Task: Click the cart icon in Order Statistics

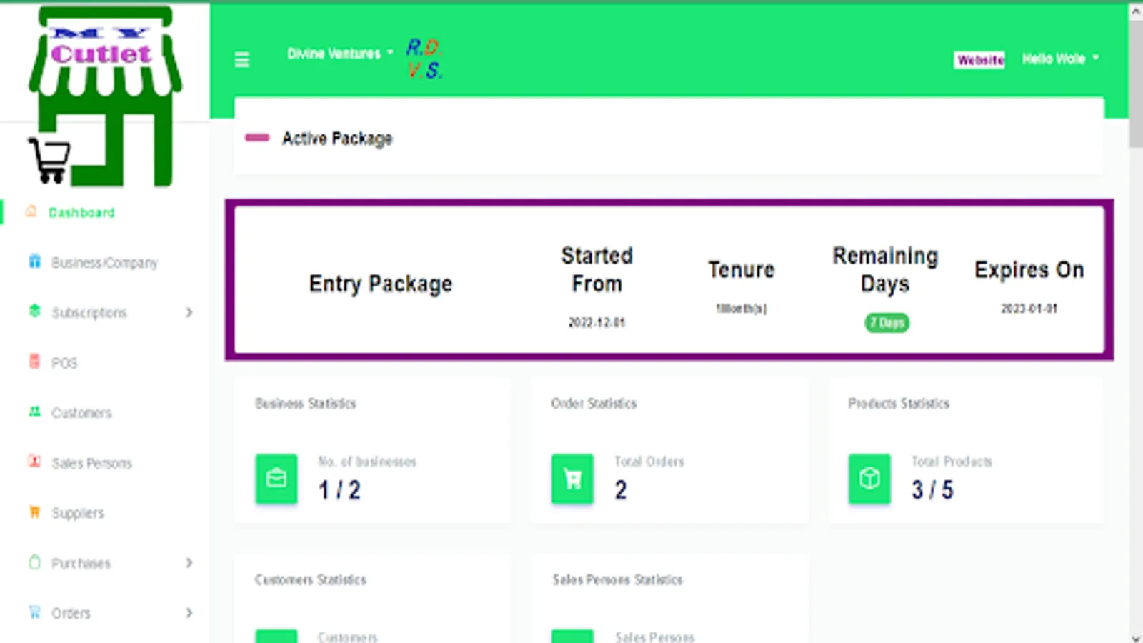Action: tap(572, 478)
